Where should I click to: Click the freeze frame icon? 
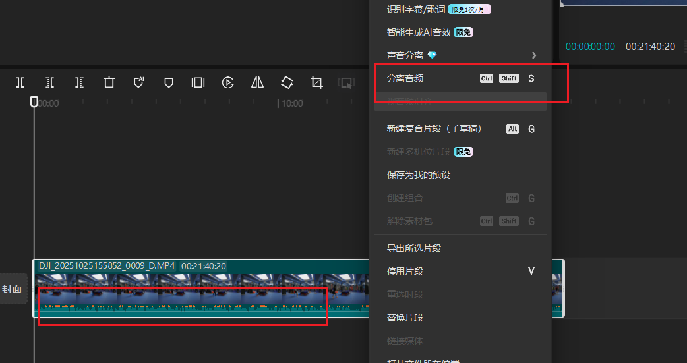coord(198,82)
